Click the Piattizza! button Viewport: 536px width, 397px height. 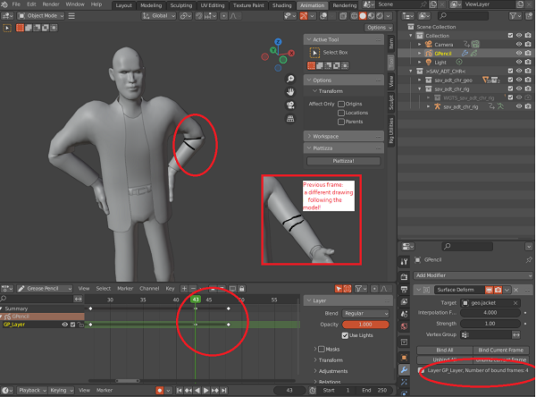pyautogui.click(x=343, y=161)
